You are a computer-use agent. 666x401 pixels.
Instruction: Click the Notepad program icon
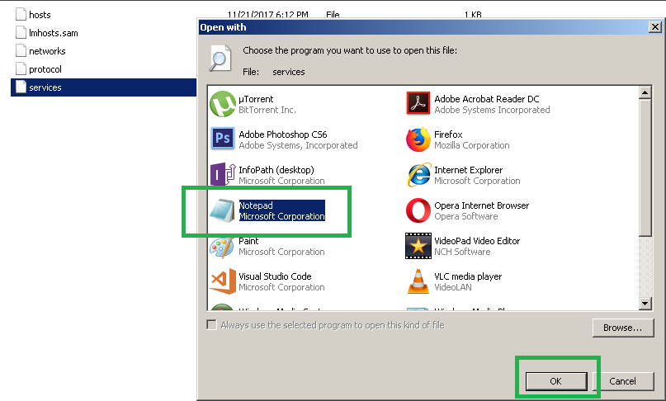tap(222, 210)
